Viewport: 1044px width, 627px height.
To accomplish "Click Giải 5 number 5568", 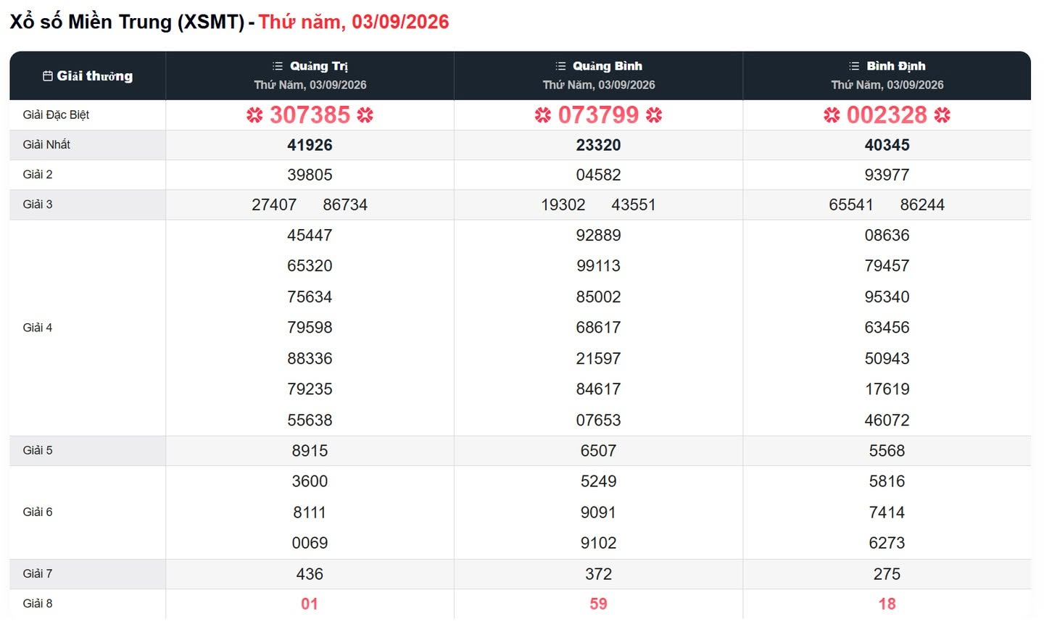I will click(x=887, y=451).
